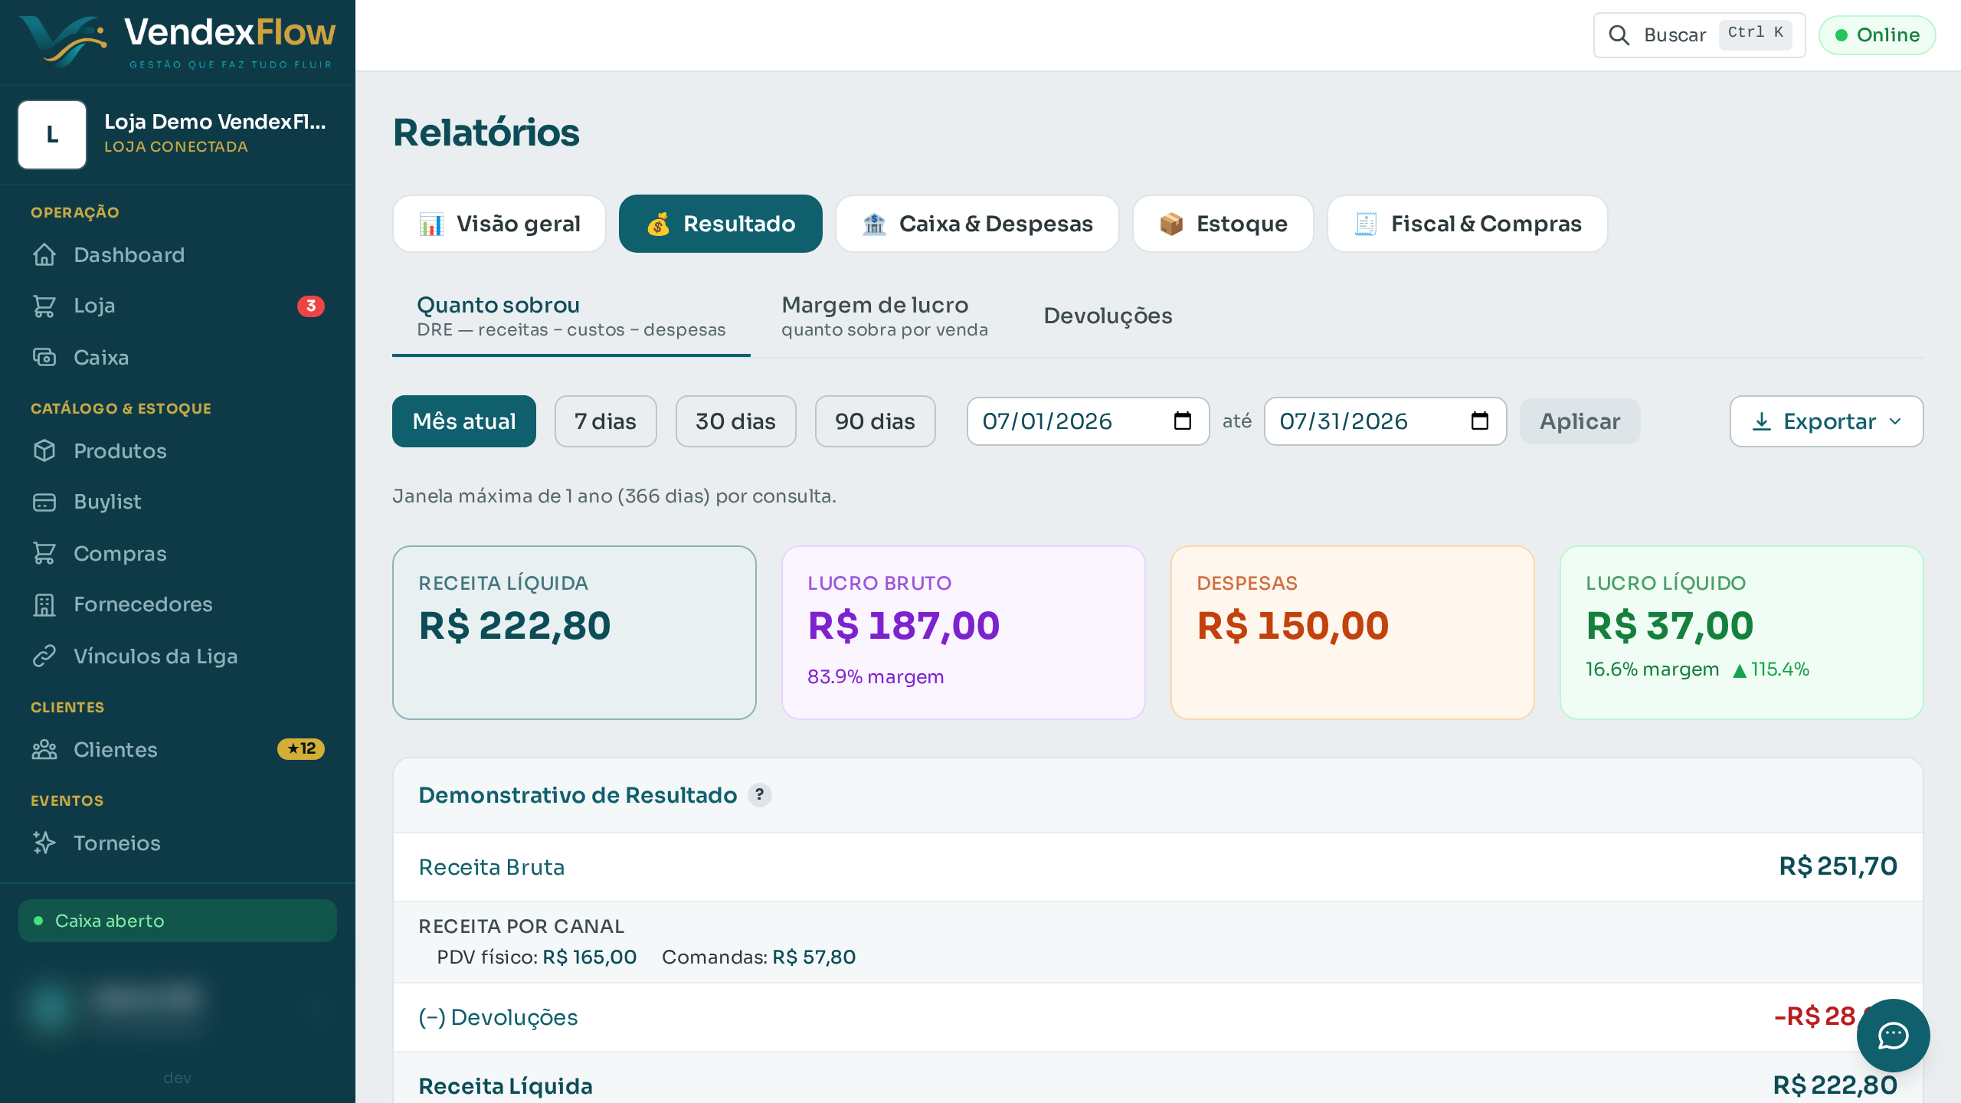Screen dimensions: 1961x1103
Task: Click the Loja badge showing 3
Action: [310, 306]
